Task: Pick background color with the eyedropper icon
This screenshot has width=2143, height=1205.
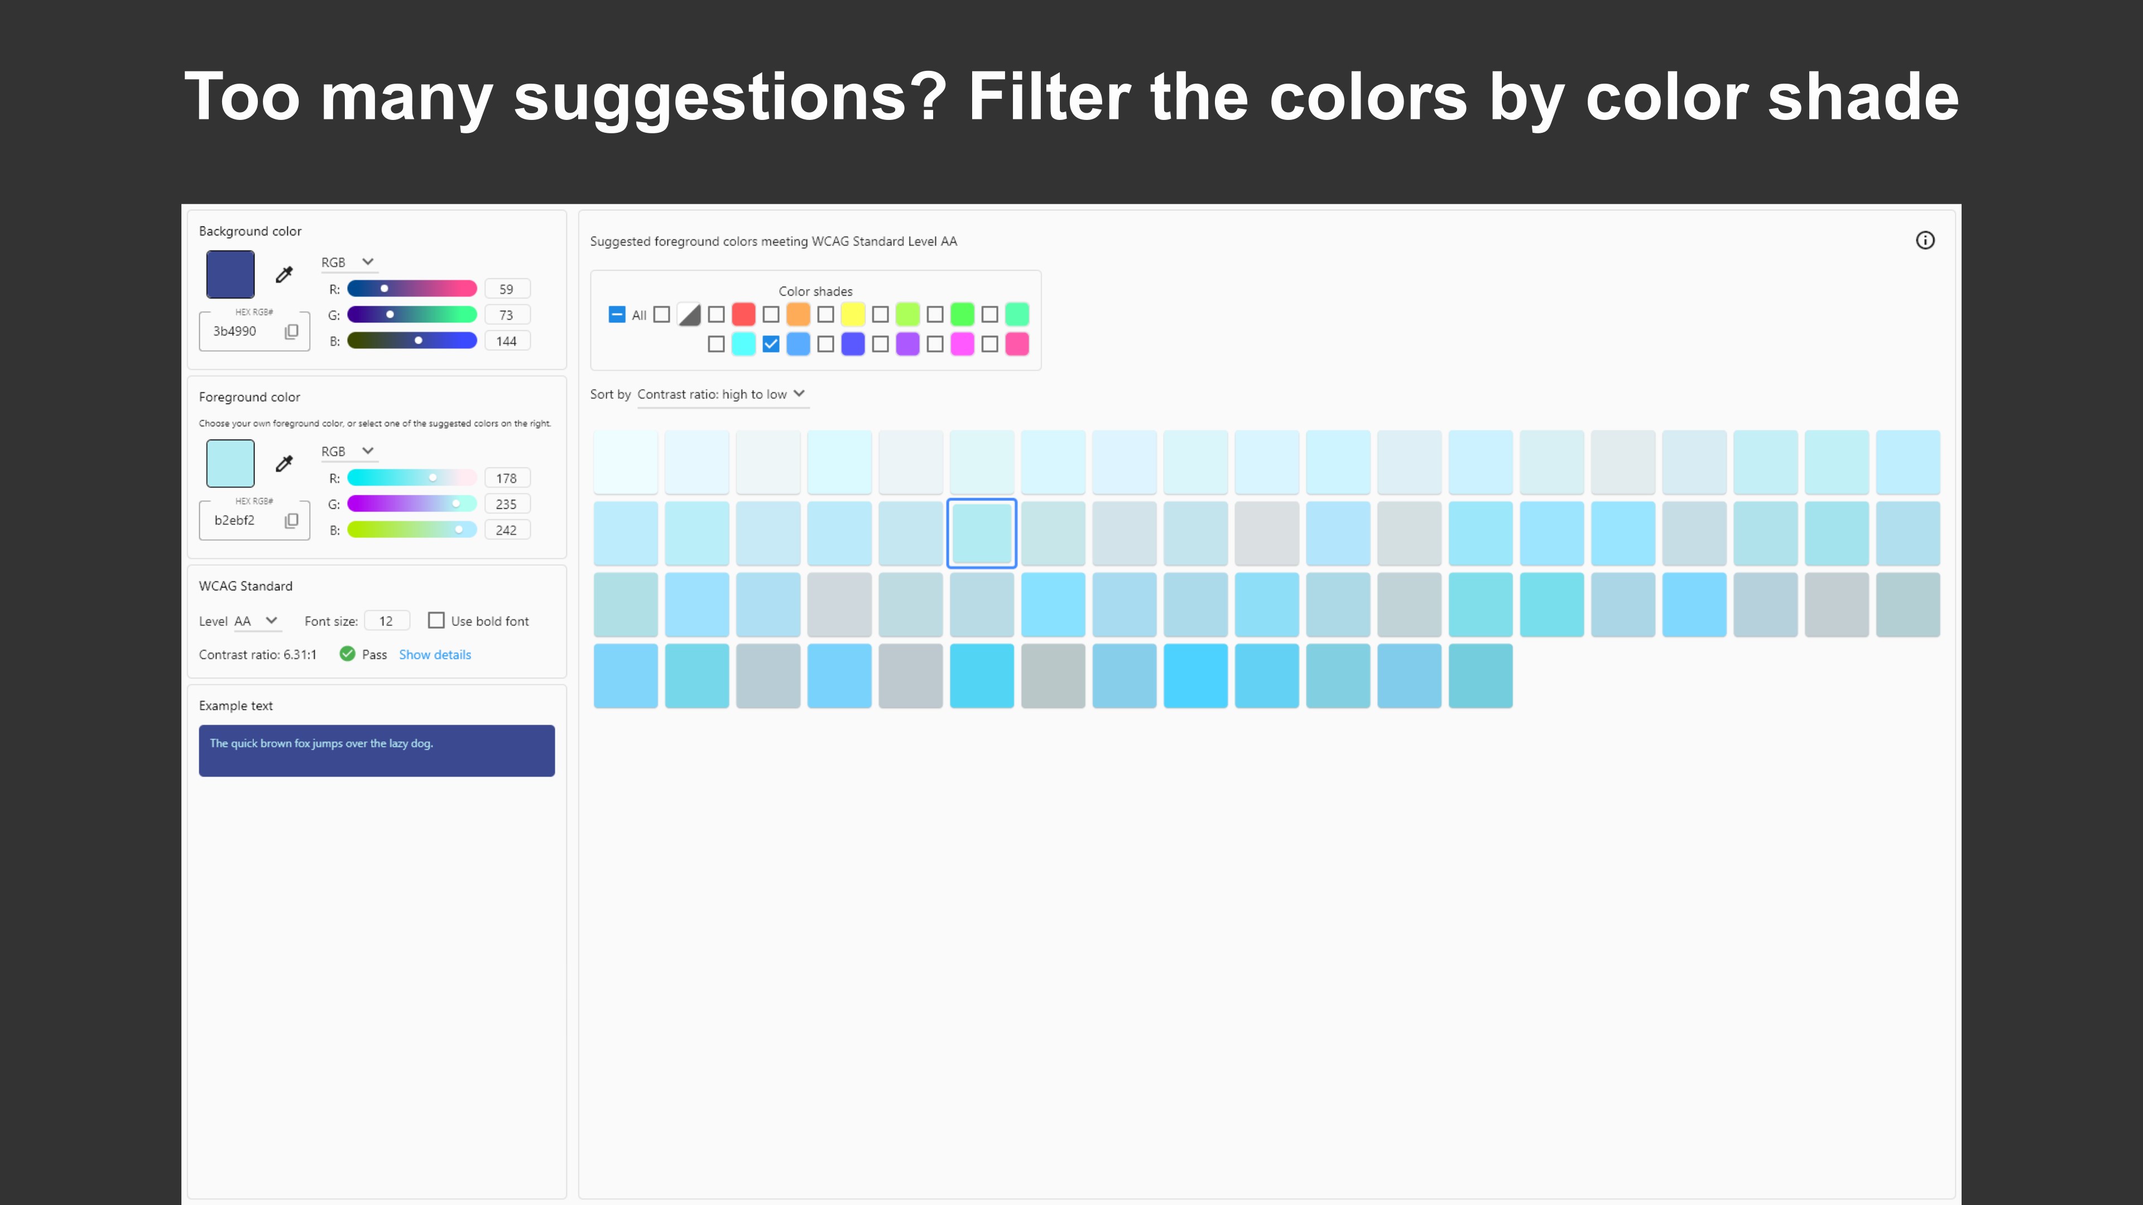Action: pyautogui.click(x=284, y=274)
